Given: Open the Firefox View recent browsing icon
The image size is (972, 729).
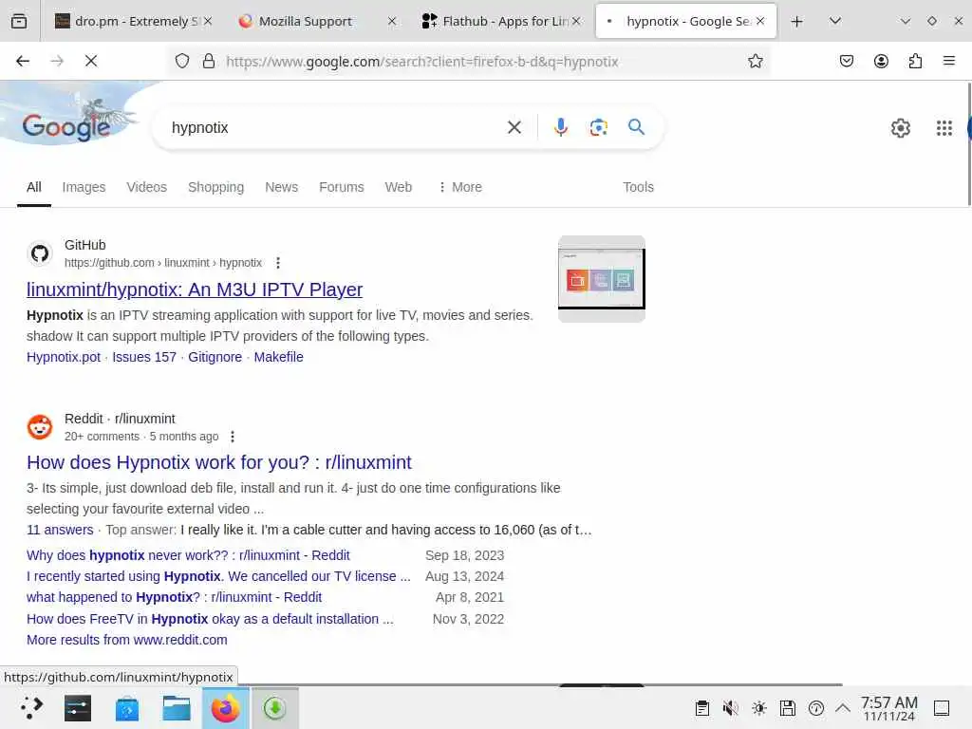Looking at the screenshot, I should pyautogui.click(x=19, y=21).
